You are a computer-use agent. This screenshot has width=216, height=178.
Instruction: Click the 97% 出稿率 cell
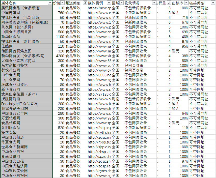pyautogui.click(x=180, y=161)
